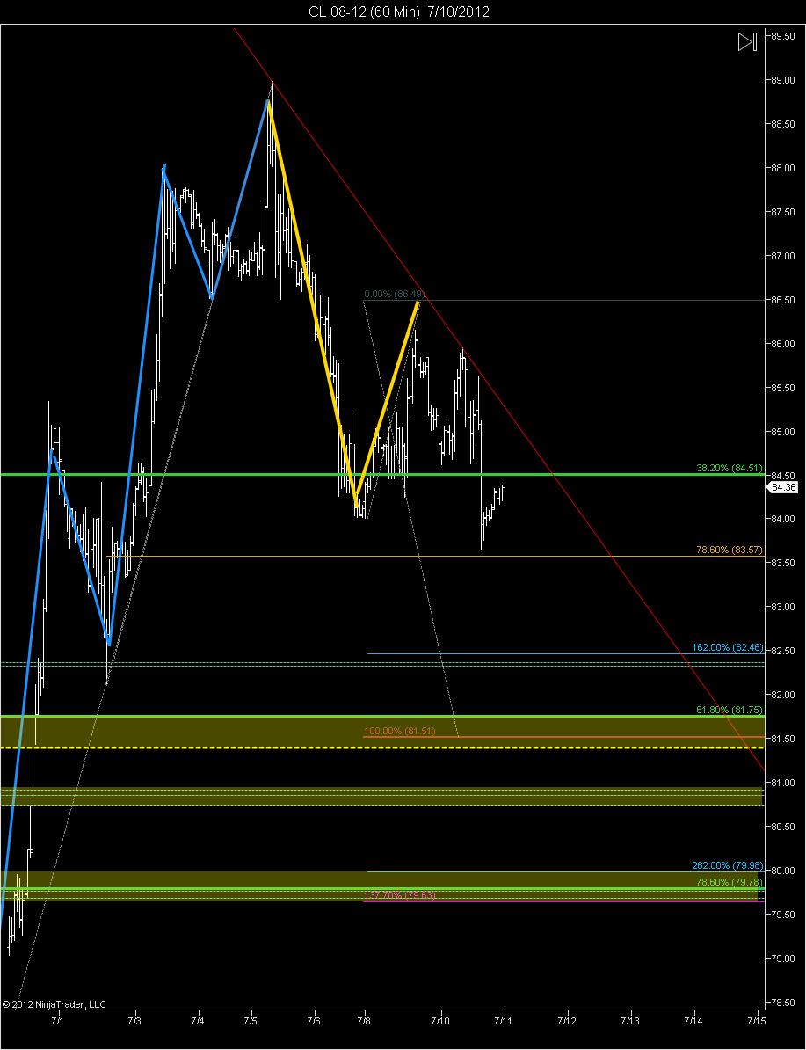This screenshot has width=806, height=1050.
Task: Select the 0.00% (86.49) anchor label
Action: (395, 294)
